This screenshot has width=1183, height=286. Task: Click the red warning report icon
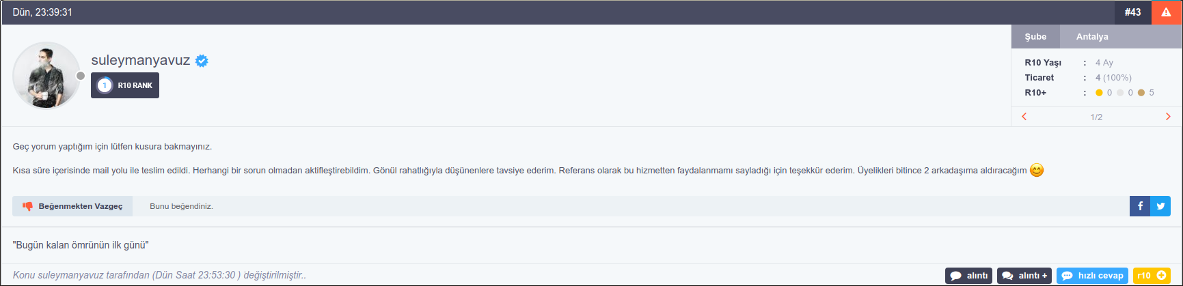coord(1166,12)
